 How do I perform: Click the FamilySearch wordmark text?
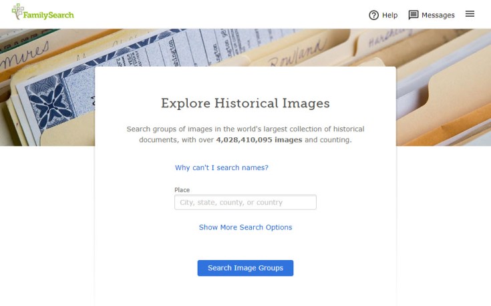click(49, 15)
